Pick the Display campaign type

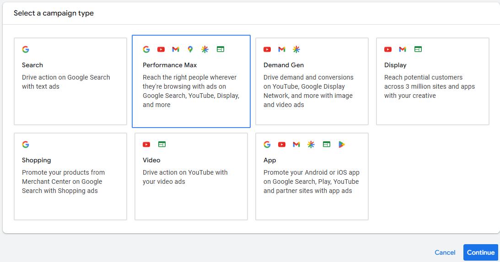pos(433,81)
